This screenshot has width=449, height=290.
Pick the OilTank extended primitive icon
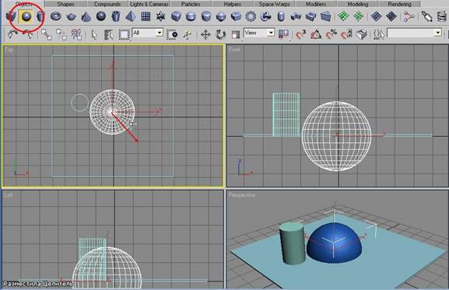pyautogui.click(x=191, y=16)
